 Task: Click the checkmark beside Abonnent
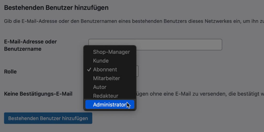pyautogui.click(x=89, y=70)
